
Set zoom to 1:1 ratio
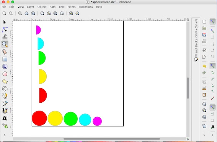pyautogui.click(x=20, y=13)
